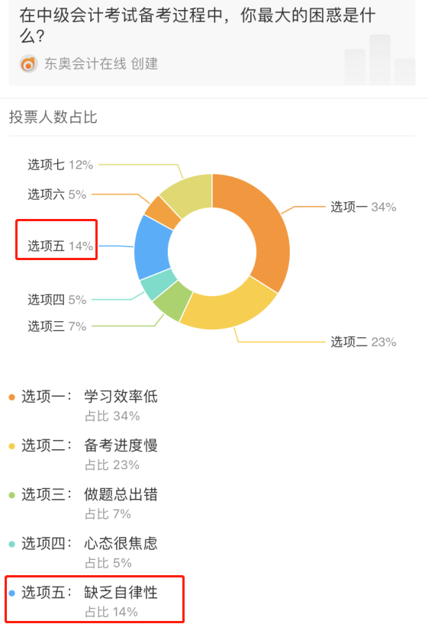
Task: Select the orange 选项一 legend dot
Action: point(11,397)
